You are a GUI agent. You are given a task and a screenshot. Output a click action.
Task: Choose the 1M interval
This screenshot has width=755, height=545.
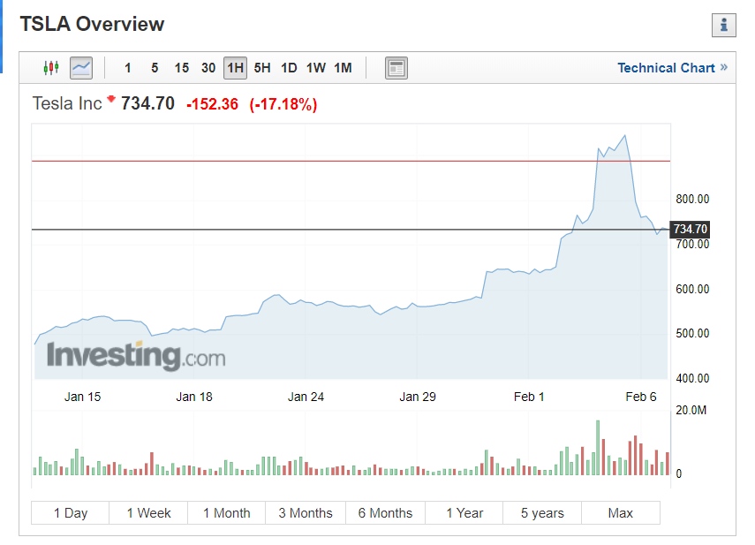[x=343, y=68]
